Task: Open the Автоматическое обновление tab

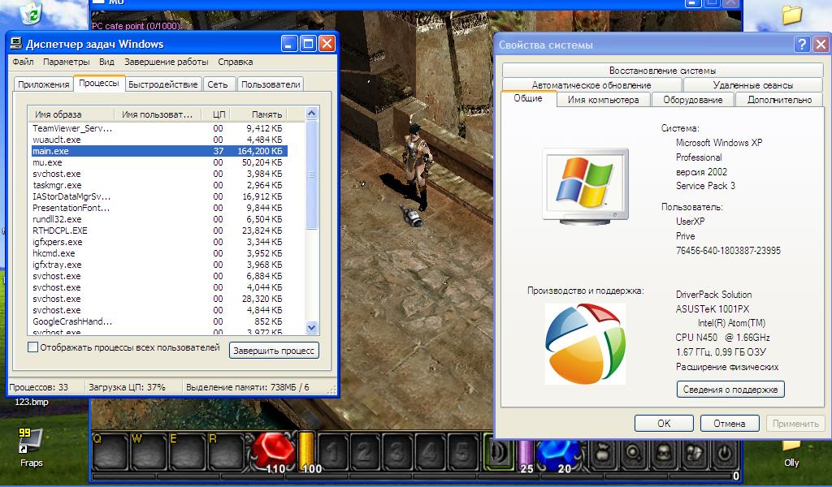Action: pos(591,84)
